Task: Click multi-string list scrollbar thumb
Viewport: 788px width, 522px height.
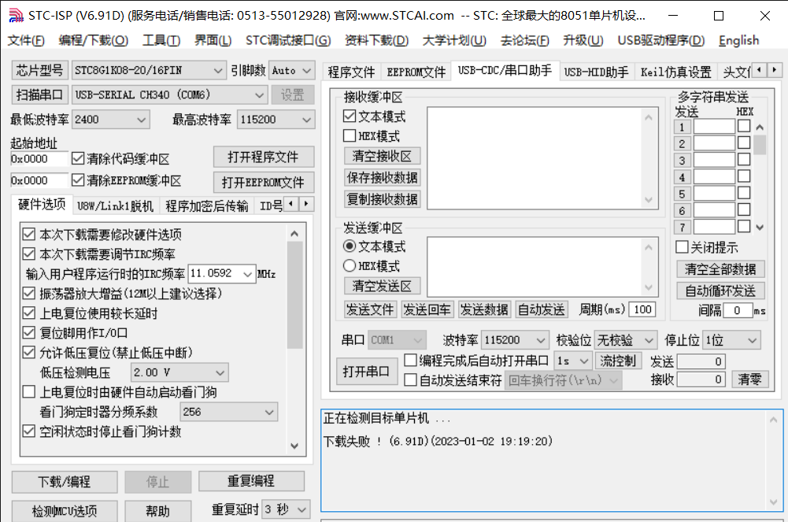Action: coord(760,145)
